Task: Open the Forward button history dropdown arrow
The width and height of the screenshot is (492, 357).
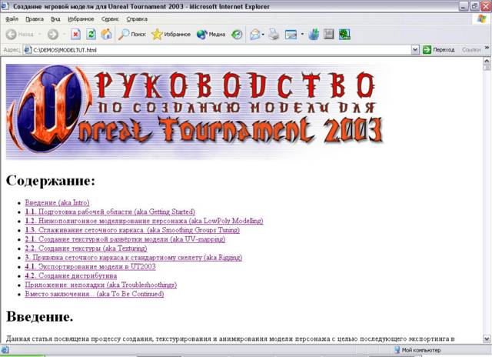Action: (x=64, y=34)
